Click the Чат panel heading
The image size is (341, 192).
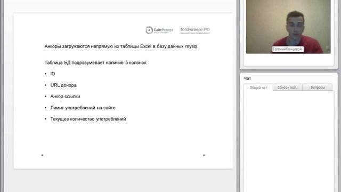(x=247, y=78)
